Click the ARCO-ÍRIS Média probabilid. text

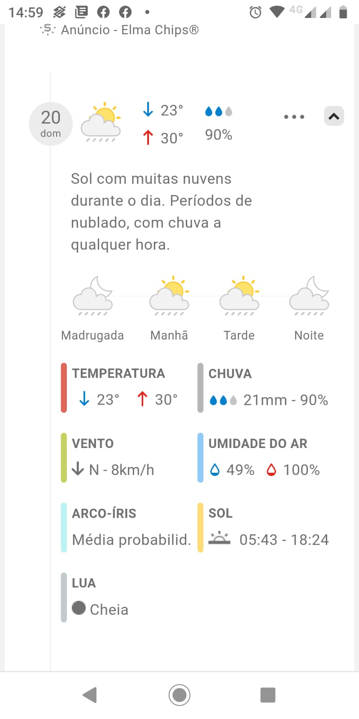131,540
